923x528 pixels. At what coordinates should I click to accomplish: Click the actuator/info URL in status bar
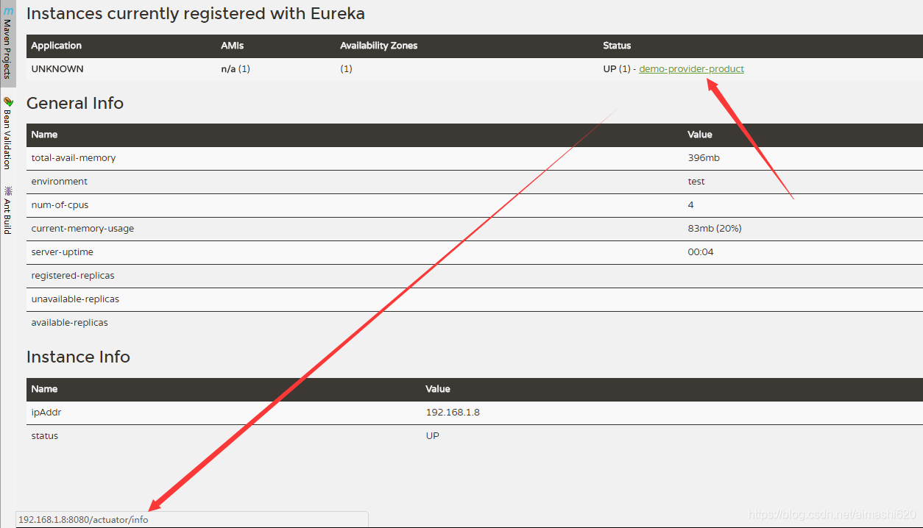83,519
